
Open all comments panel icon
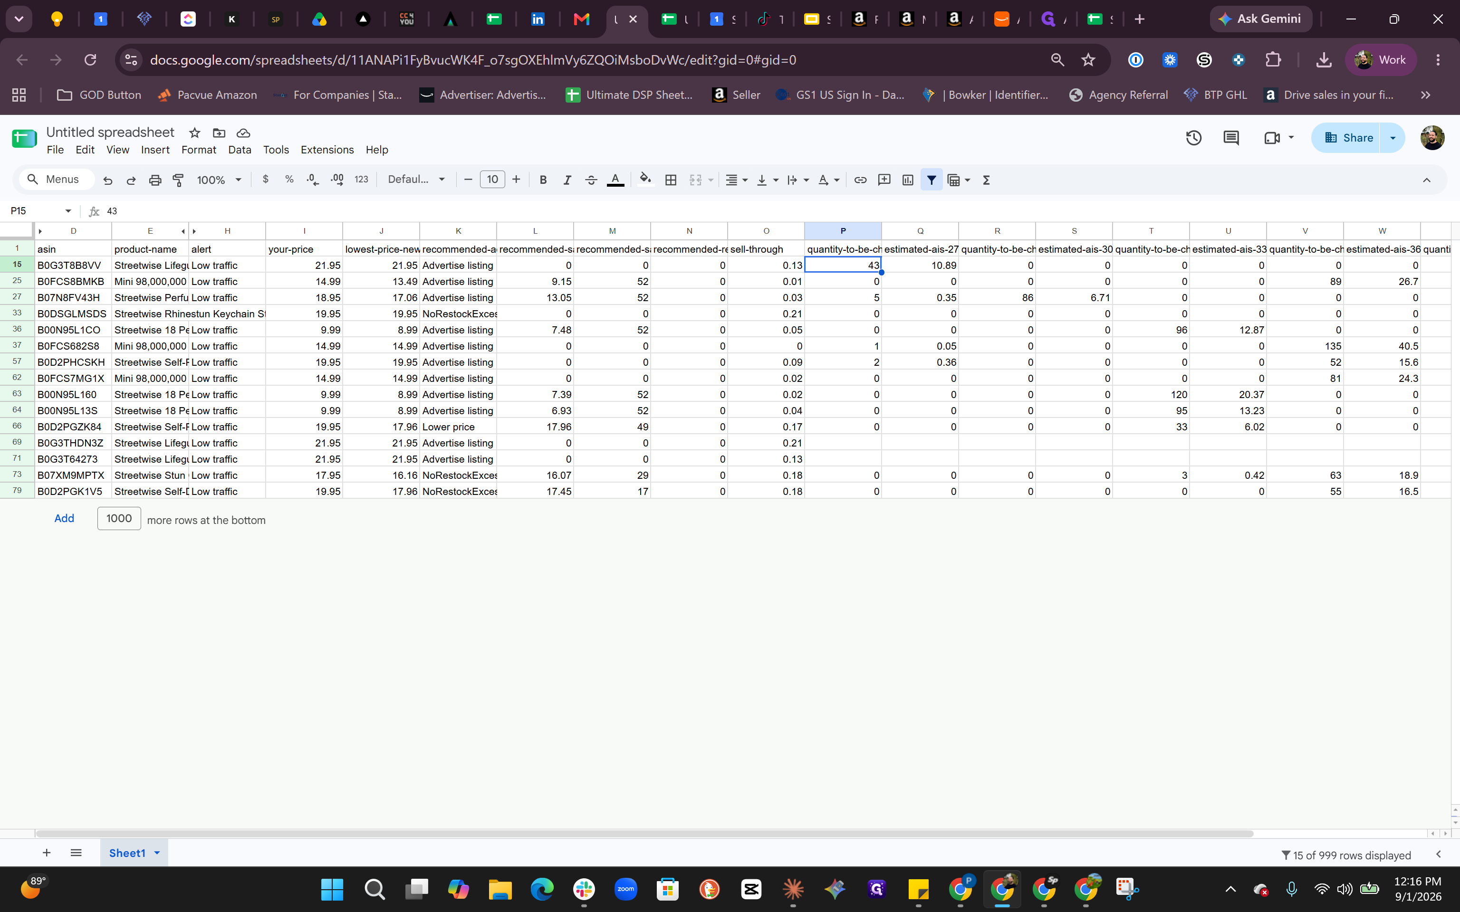click(1231, 138)
